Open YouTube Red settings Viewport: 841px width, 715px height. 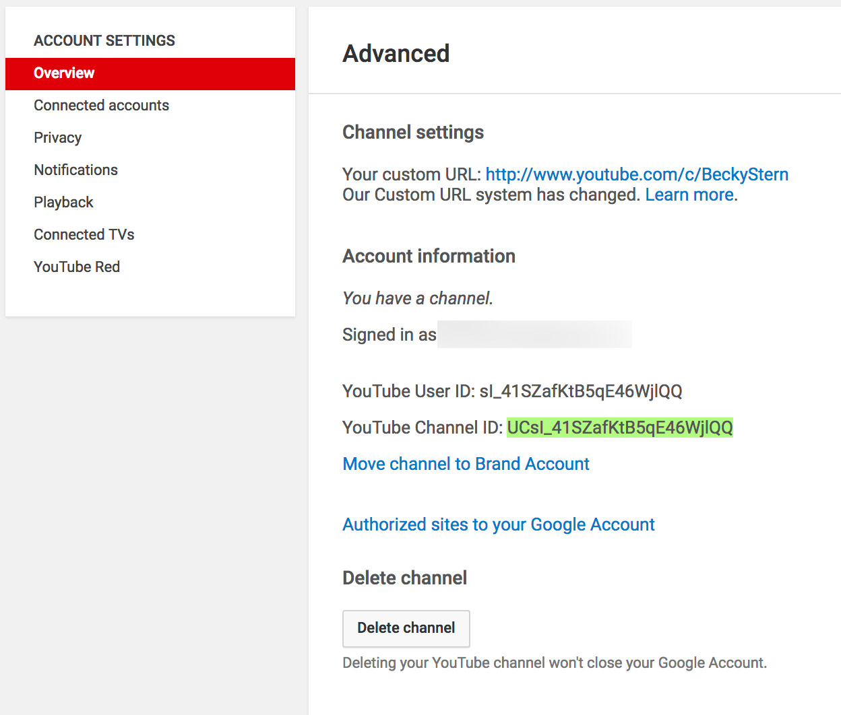pos(76,267)
